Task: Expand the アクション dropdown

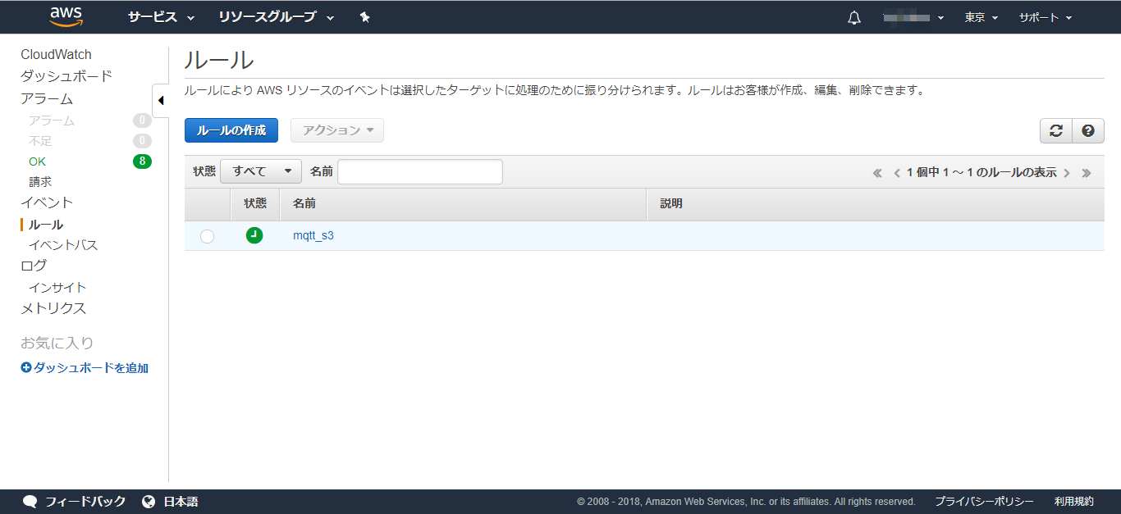Action: coord(337,130)
